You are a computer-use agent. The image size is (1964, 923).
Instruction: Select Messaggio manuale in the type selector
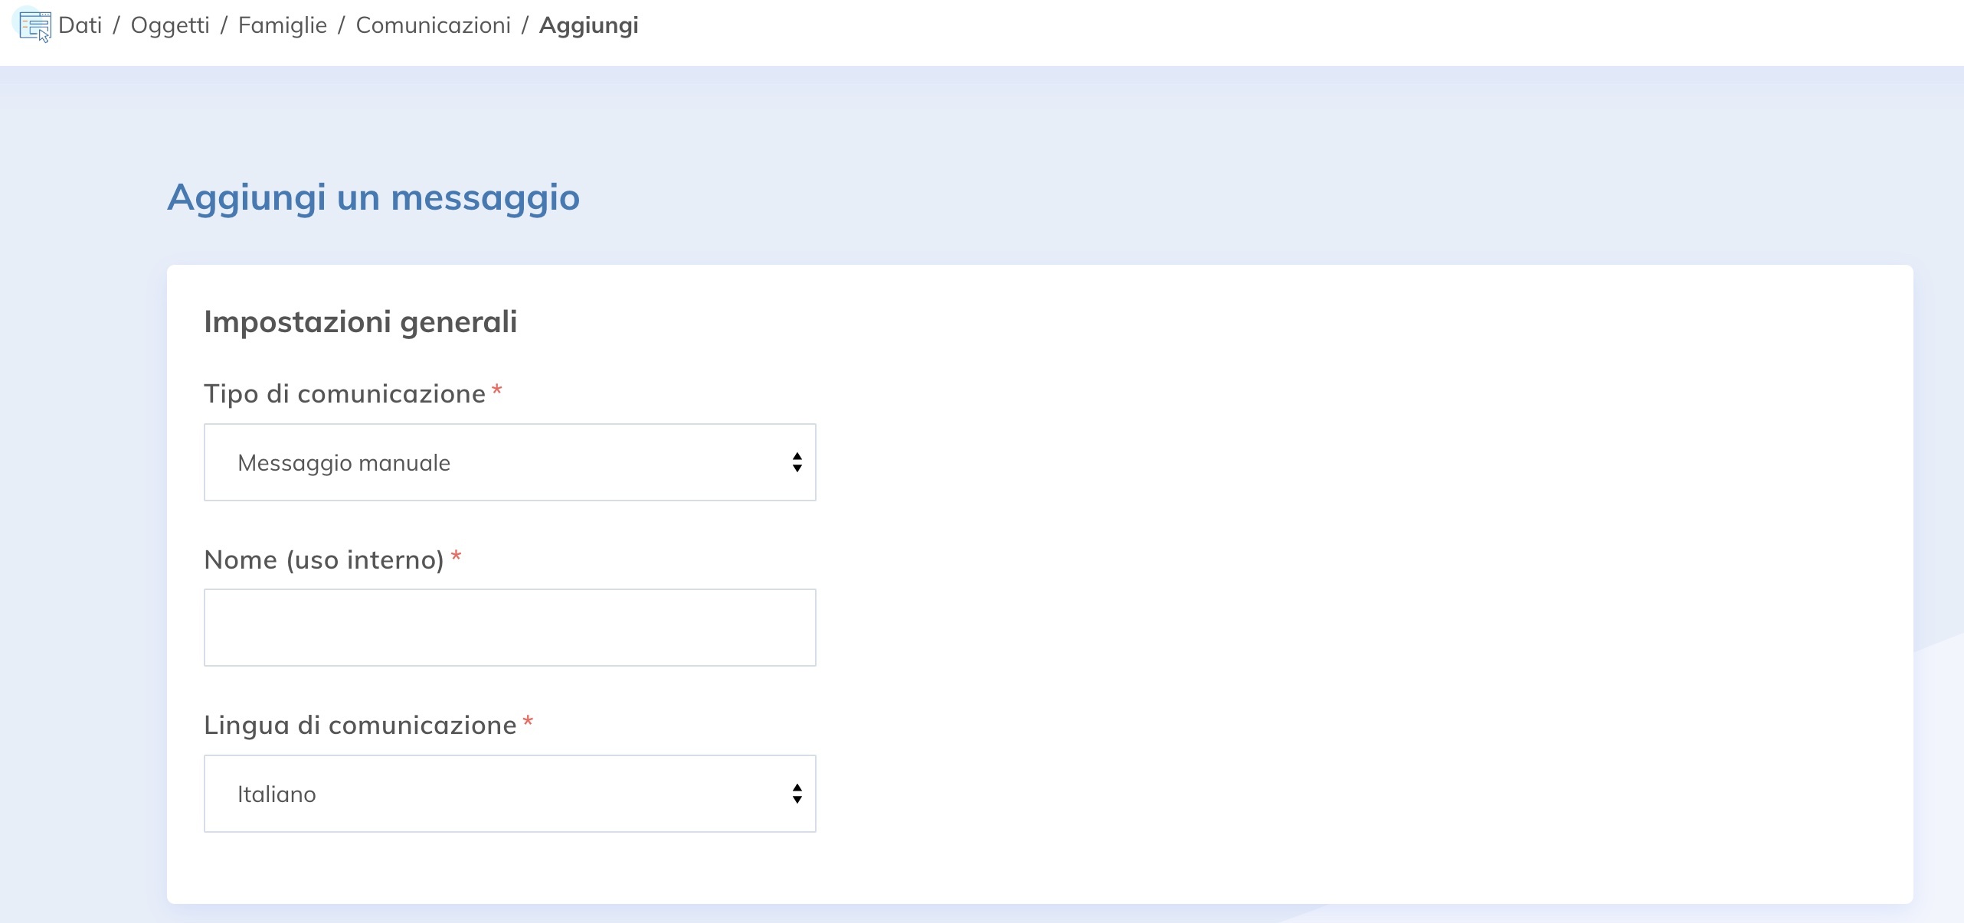coord(509,461)
